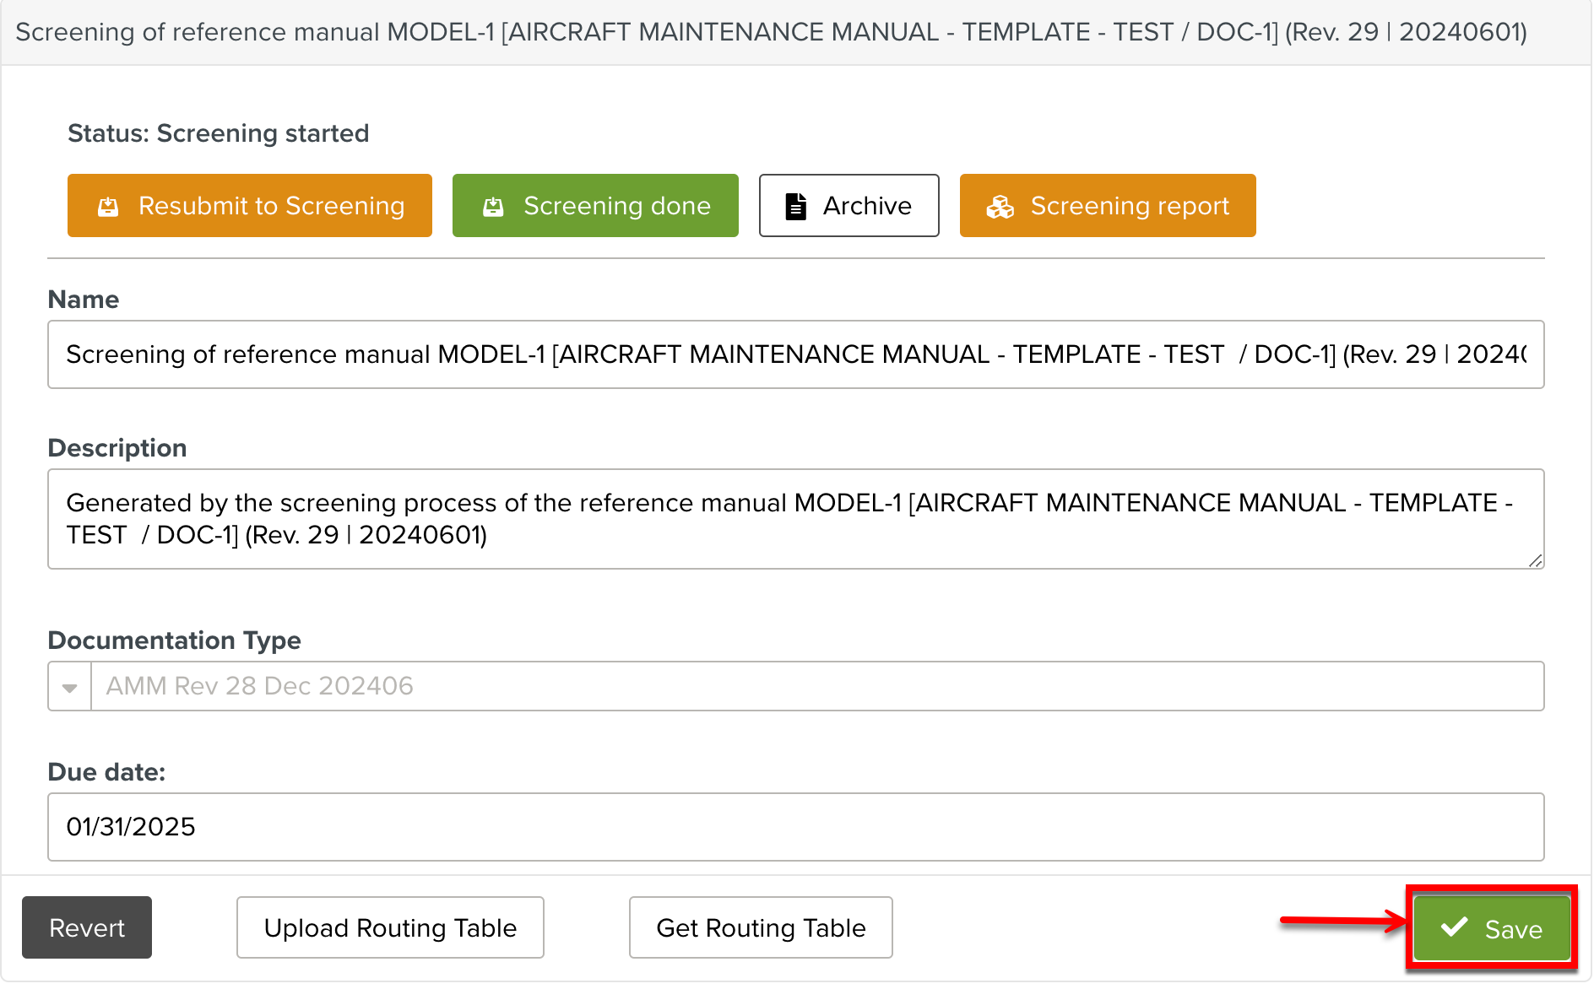
Task: Click the Description box resize handle
Action: [1535, 560]
